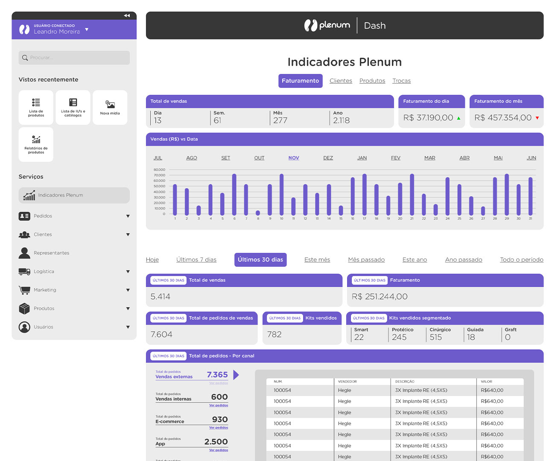Select the Últimos 30 dias filter
The image size is (555, 461).
260,260
